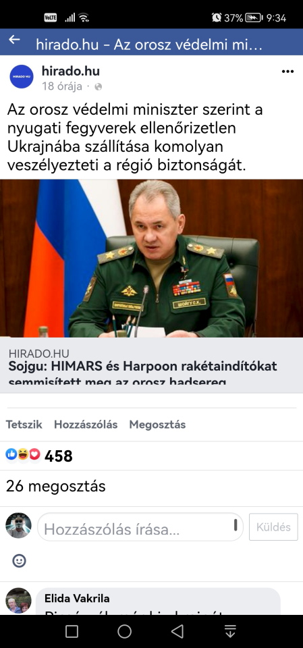Tap the public globe privacy icon
This screenshot has height=648, width=303.
(98, 86)
